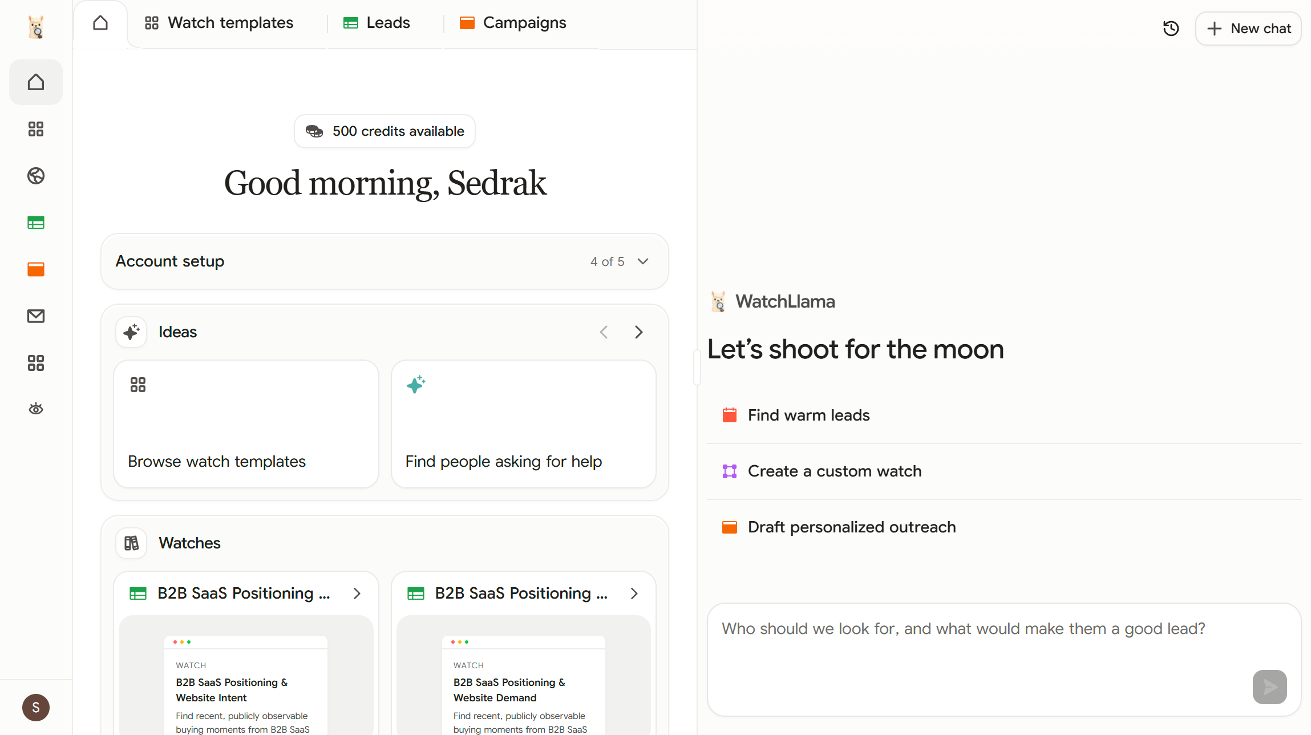Image resolution: width=1311 pixels, height=735 pixels.
Task: Focus the chat message input field
Action: point(1004,660)
